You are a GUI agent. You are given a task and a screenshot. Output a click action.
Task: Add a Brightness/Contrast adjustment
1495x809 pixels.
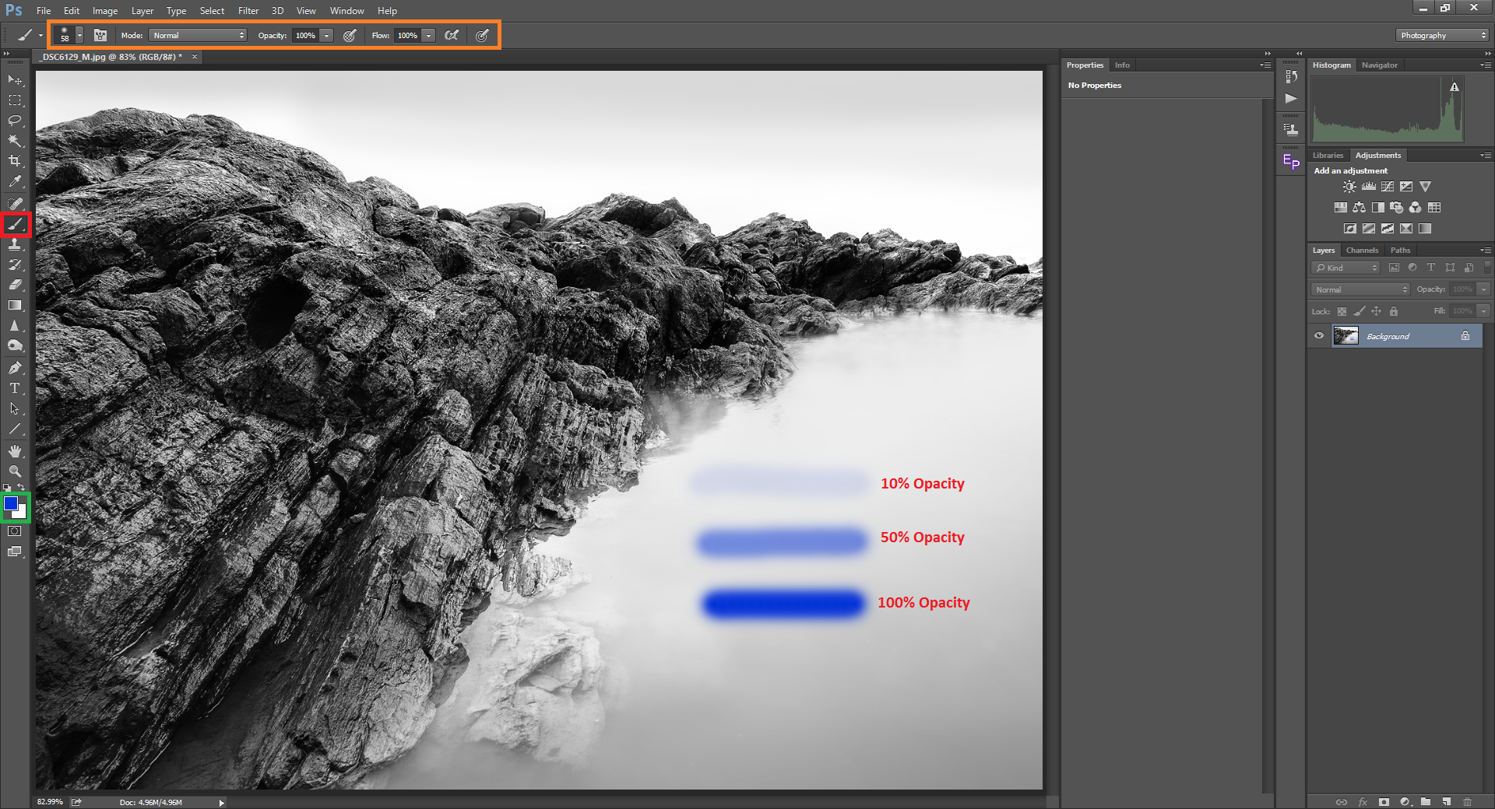[1349, 187]
